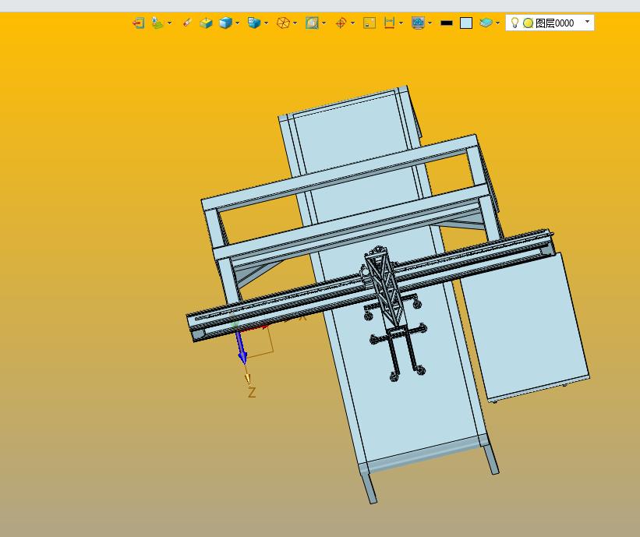
Task: Select the small table panel beside the rail
Action: point(526,327)
